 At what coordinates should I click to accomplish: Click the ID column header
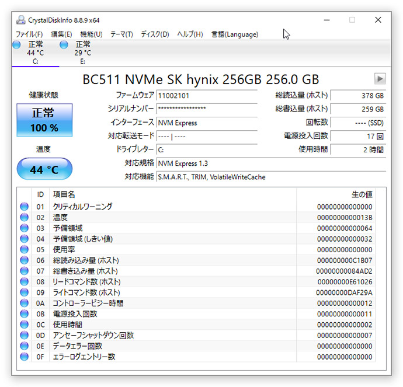pos(40,194)
